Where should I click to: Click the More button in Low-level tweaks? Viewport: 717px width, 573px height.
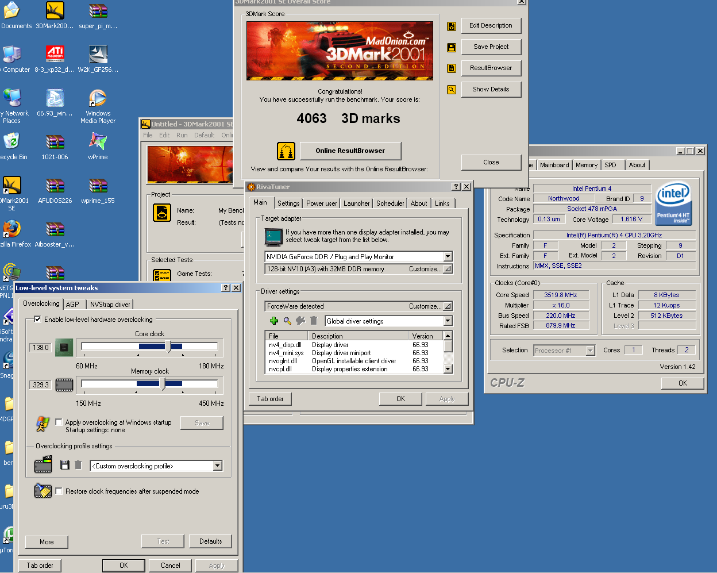point(47,542)
